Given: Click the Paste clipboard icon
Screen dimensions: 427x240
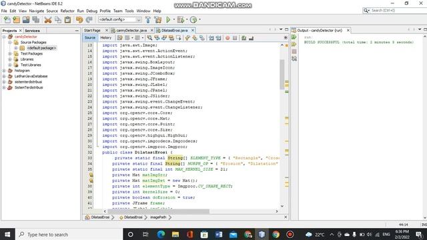Looking at the screenshot, I should tap(67, 19).
